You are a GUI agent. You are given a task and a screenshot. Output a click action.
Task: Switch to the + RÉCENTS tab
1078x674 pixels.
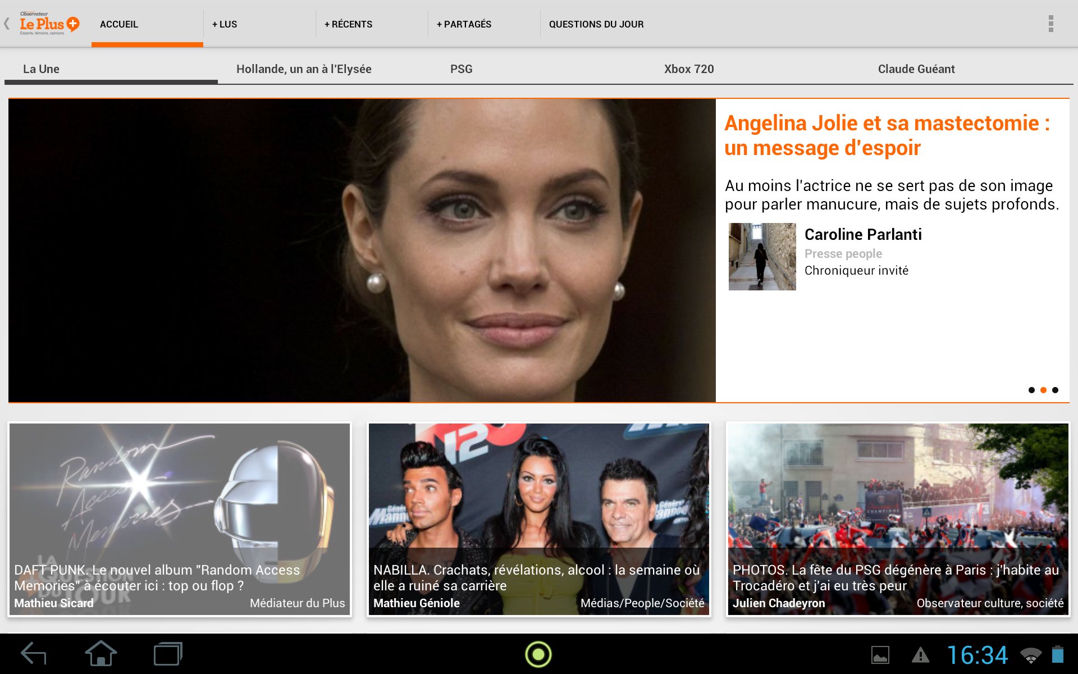348,24
